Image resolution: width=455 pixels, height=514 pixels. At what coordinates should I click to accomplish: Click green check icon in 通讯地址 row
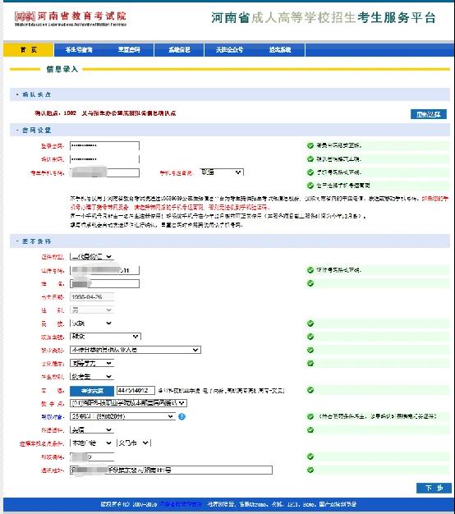[310, 470]
